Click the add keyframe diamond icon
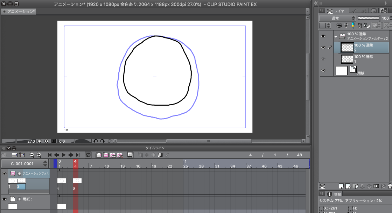 [x=153, y=155]
